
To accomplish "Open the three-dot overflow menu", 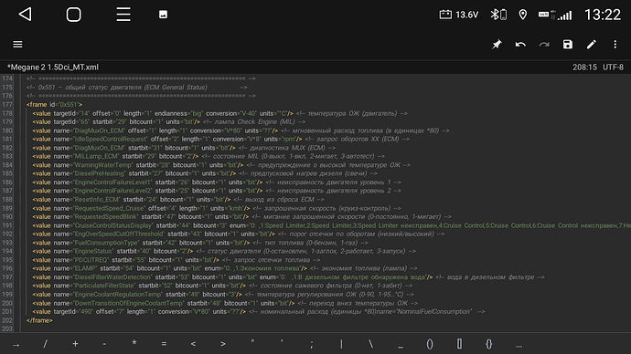I will tap(615, 44).
